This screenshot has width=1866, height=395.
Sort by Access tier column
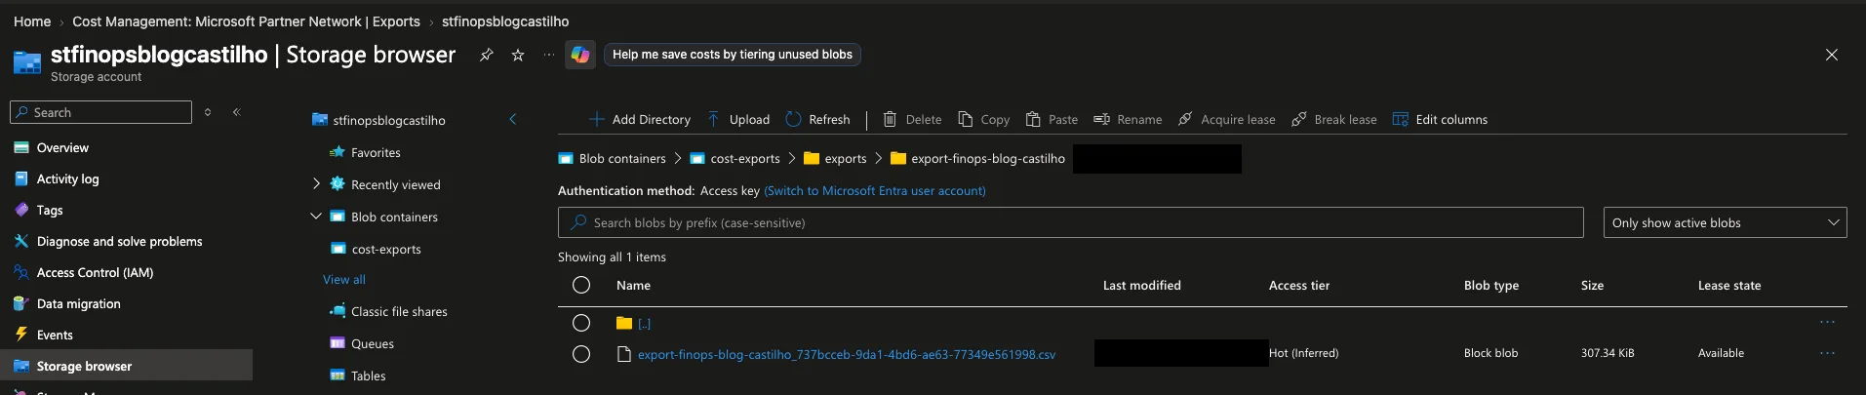[1298, 285]
